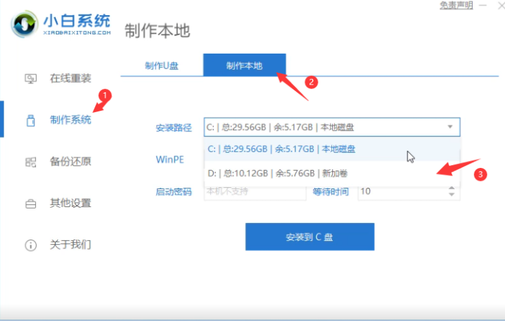Click the 在线重装 monitor icon
Screen dimensions: 505x322
pos(31,78)
